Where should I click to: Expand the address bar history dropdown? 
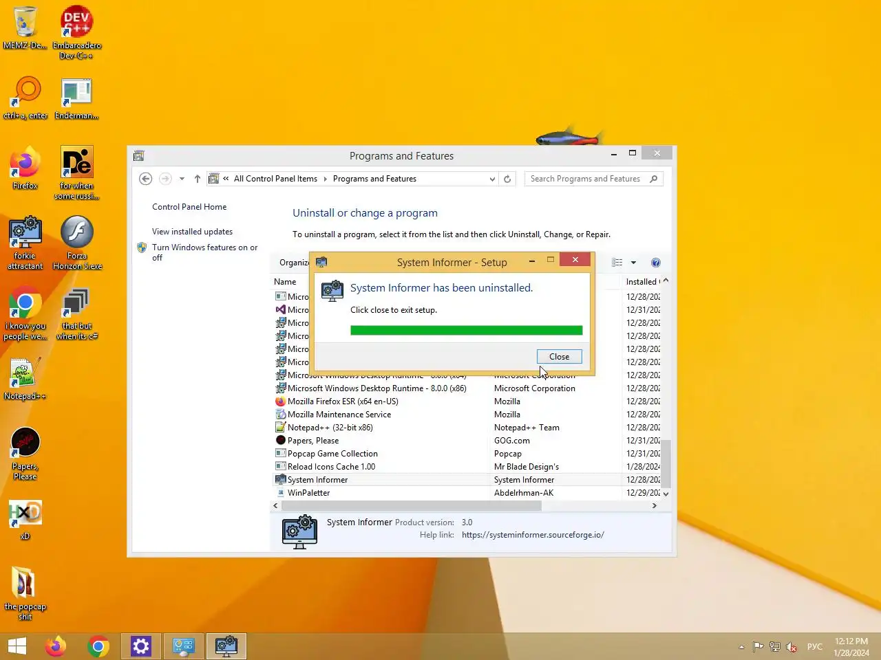click(x=492, y=179)
